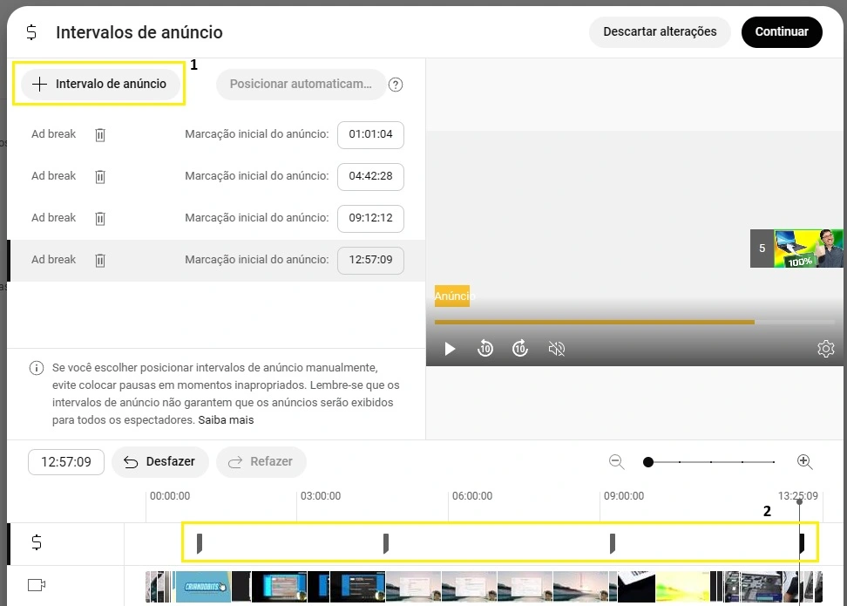Skip the preview forward 10 seconds
847x606 pixels.
pos(520,349)
